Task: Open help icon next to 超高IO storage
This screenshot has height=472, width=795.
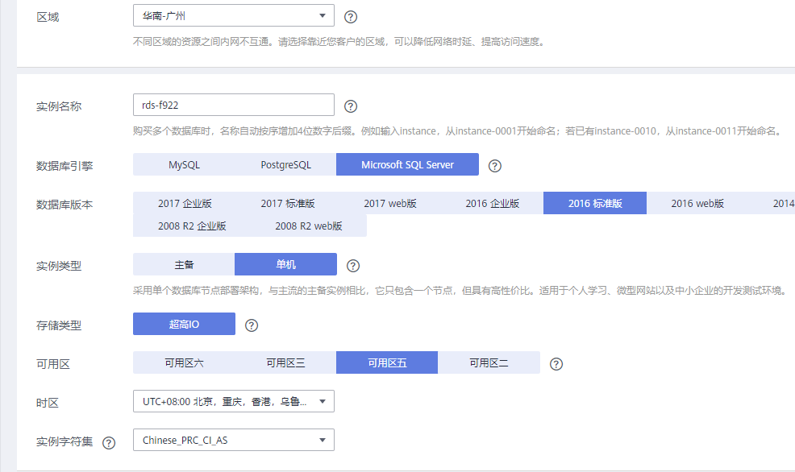Action: 252,325
